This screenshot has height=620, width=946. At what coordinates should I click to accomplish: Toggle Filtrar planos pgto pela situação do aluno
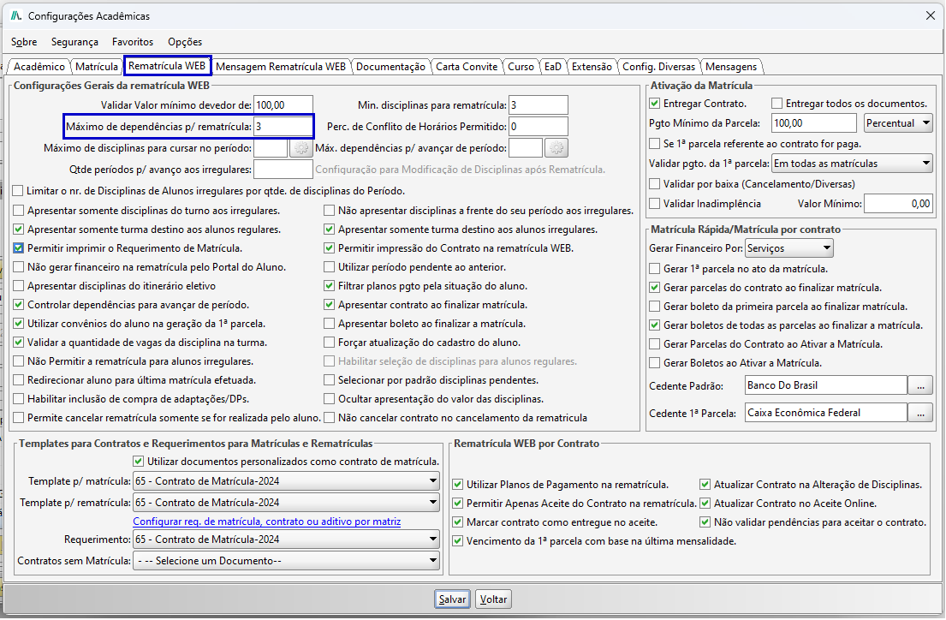[330, 285]
